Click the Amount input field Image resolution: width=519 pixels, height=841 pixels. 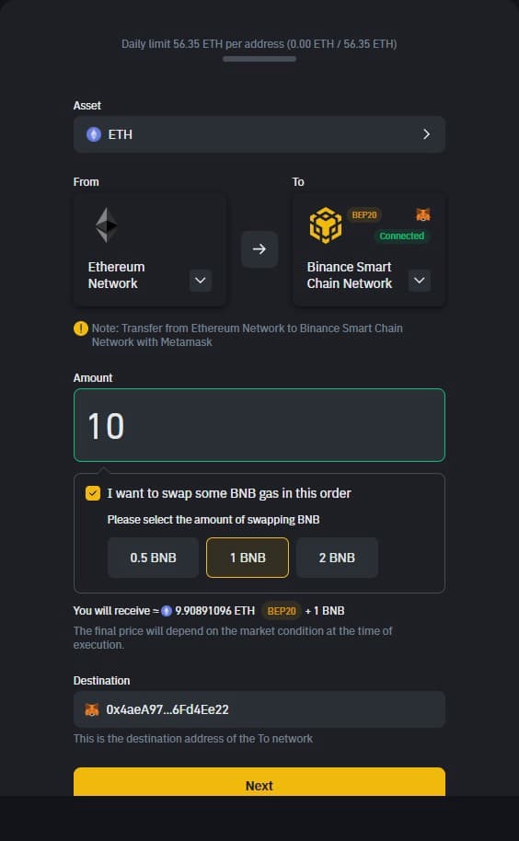(x=259, y=425)
